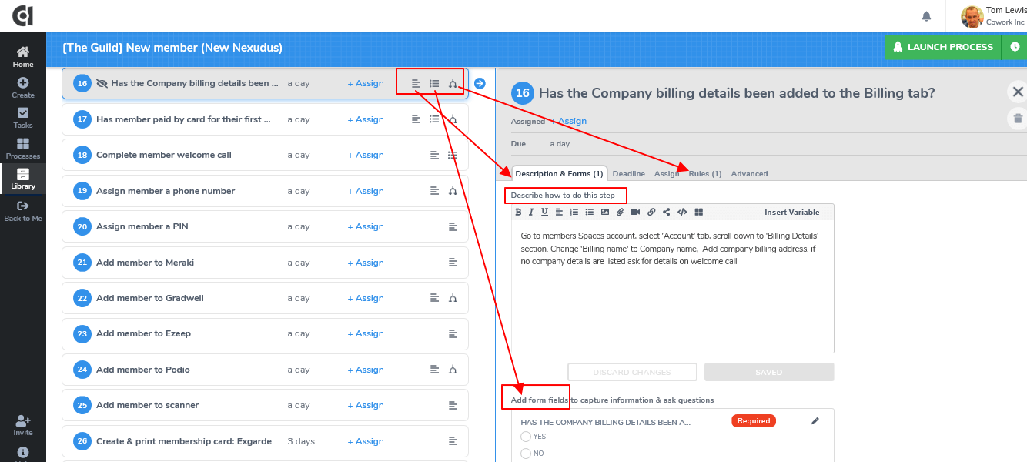Viewport: 1027px width, 462px height.
Task: Go to Processes in the sidebar
Action: click(23, 149)
